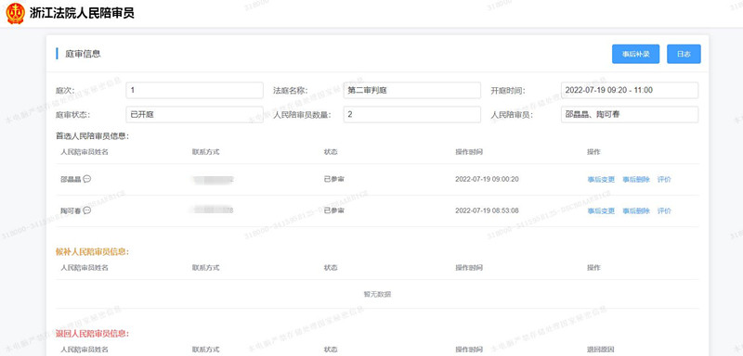Focus the 法庭名称 field 第二审判庭
The width and height of the screenshot is (743, 356).
pyautogui.click(x=411, y=90)
